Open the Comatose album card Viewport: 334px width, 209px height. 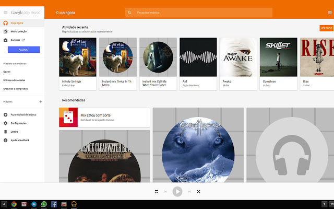[x=278, y=64]
